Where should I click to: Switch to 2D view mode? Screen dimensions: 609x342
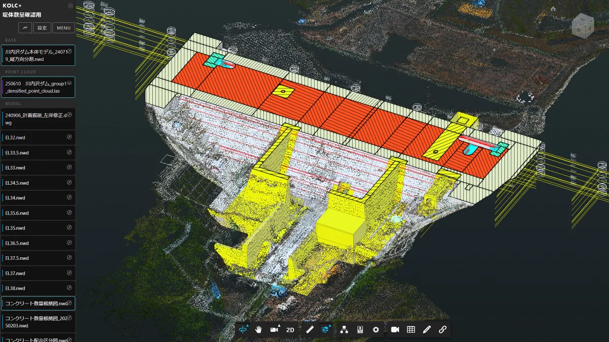pyautogui.click(x=290, y=329)
